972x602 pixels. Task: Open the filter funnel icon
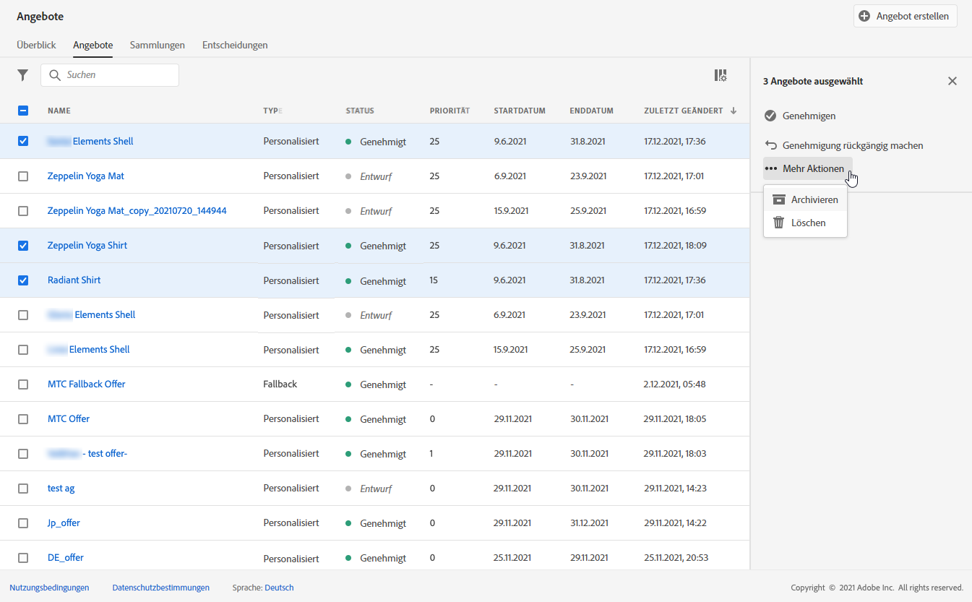23,75
